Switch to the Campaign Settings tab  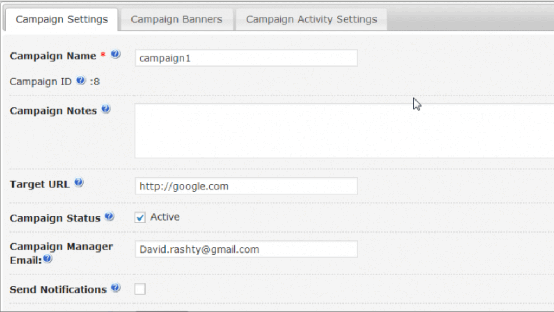(62, 19)
